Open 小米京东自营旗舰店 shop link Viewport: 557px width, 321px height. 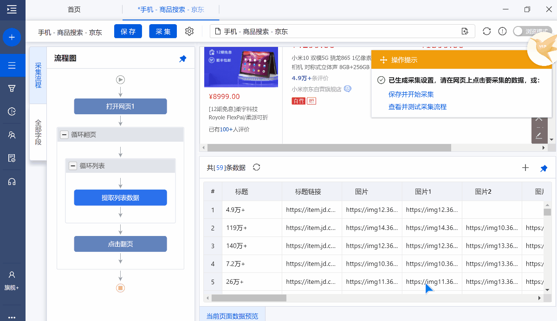[317, 89]
